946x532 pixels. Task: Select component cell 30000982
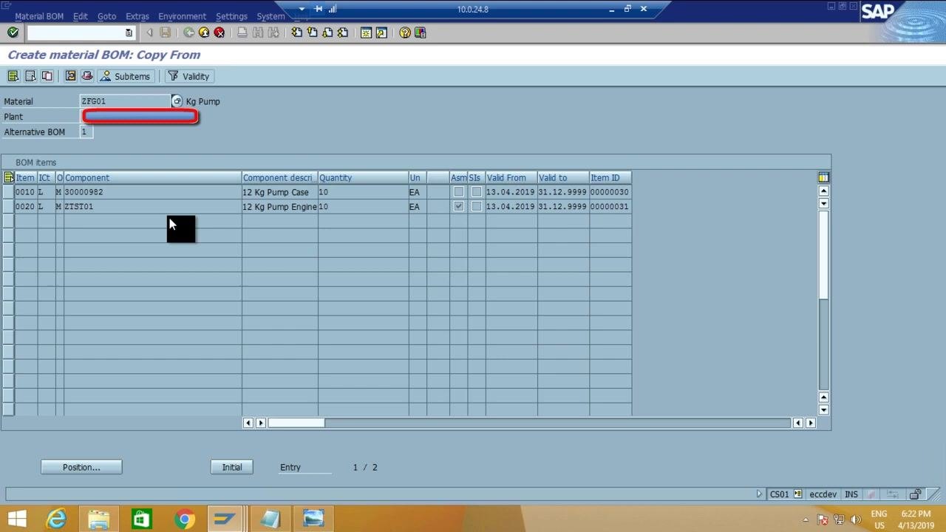tap(152, 192)
